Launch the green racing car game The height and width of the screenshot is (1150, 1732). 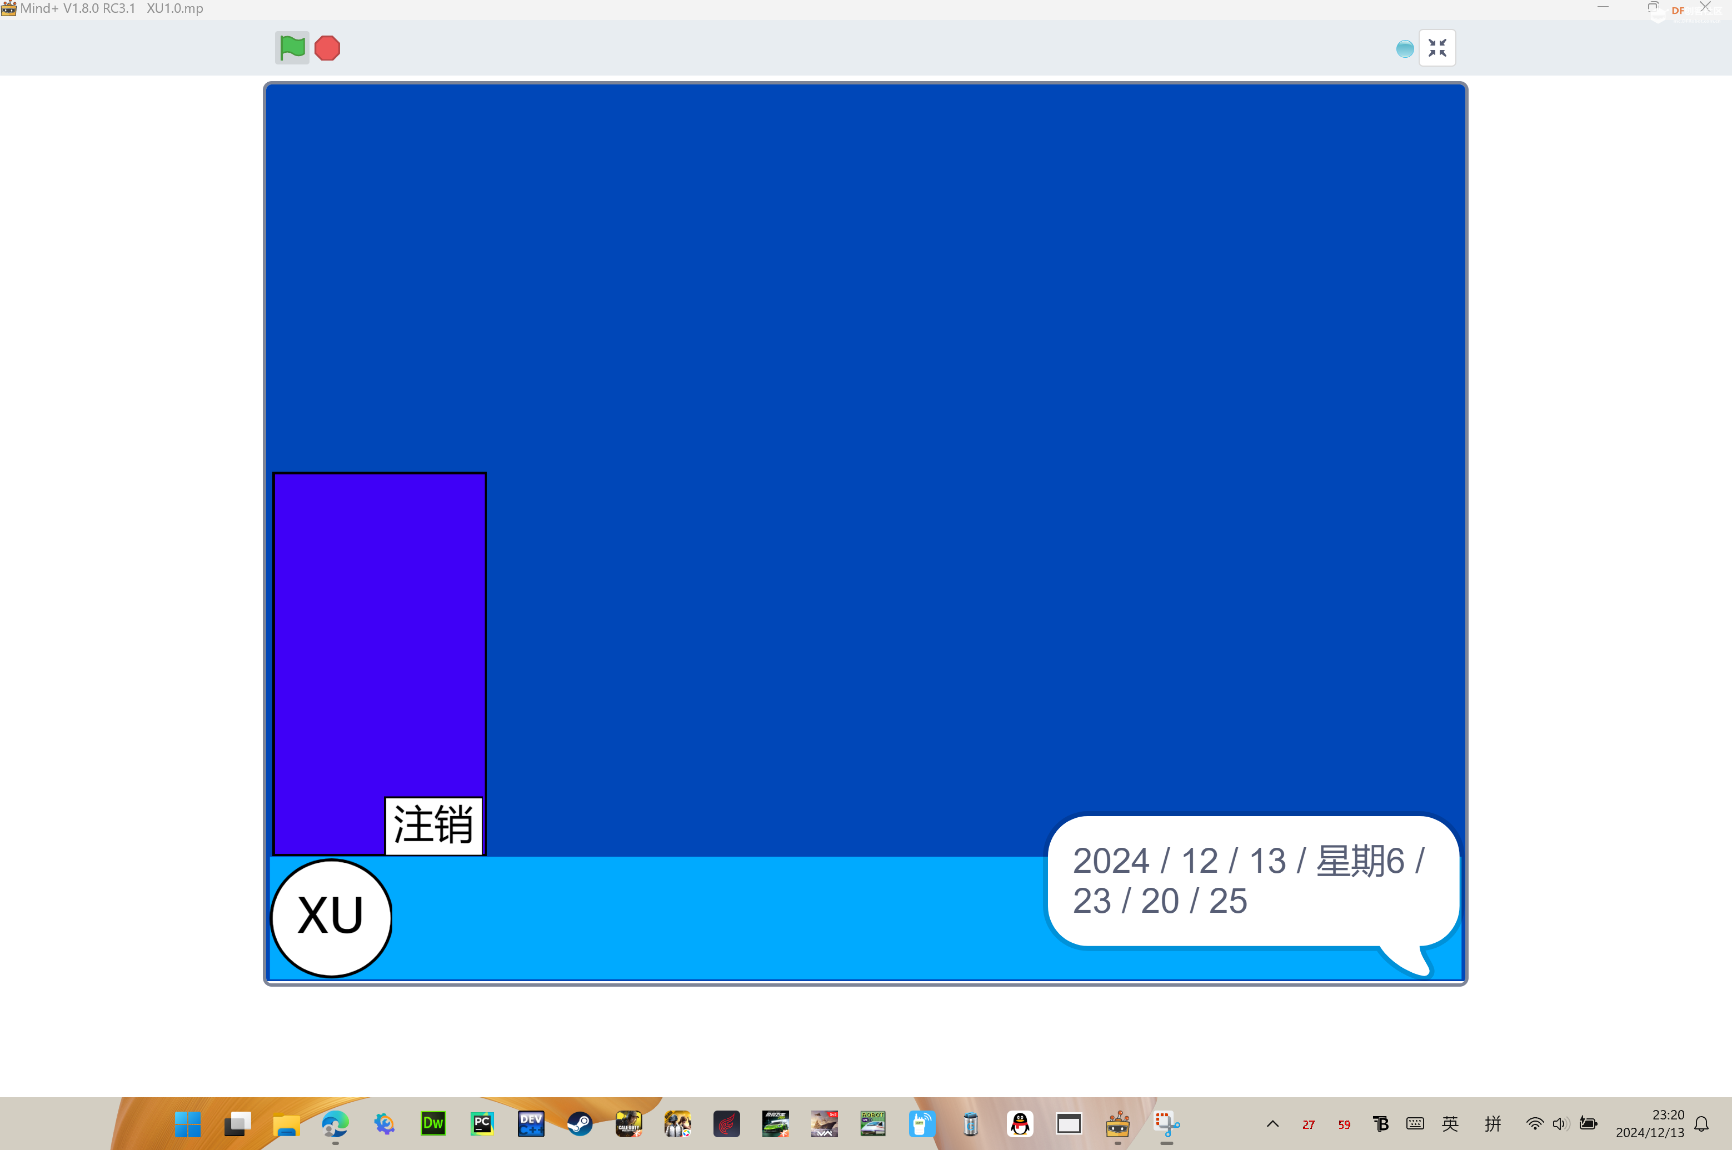click(x=775, y=1123)
